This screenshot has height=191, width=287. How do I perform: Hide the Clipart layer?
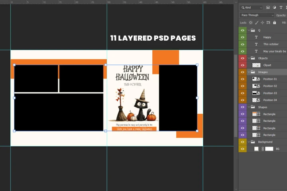(242, 65)
